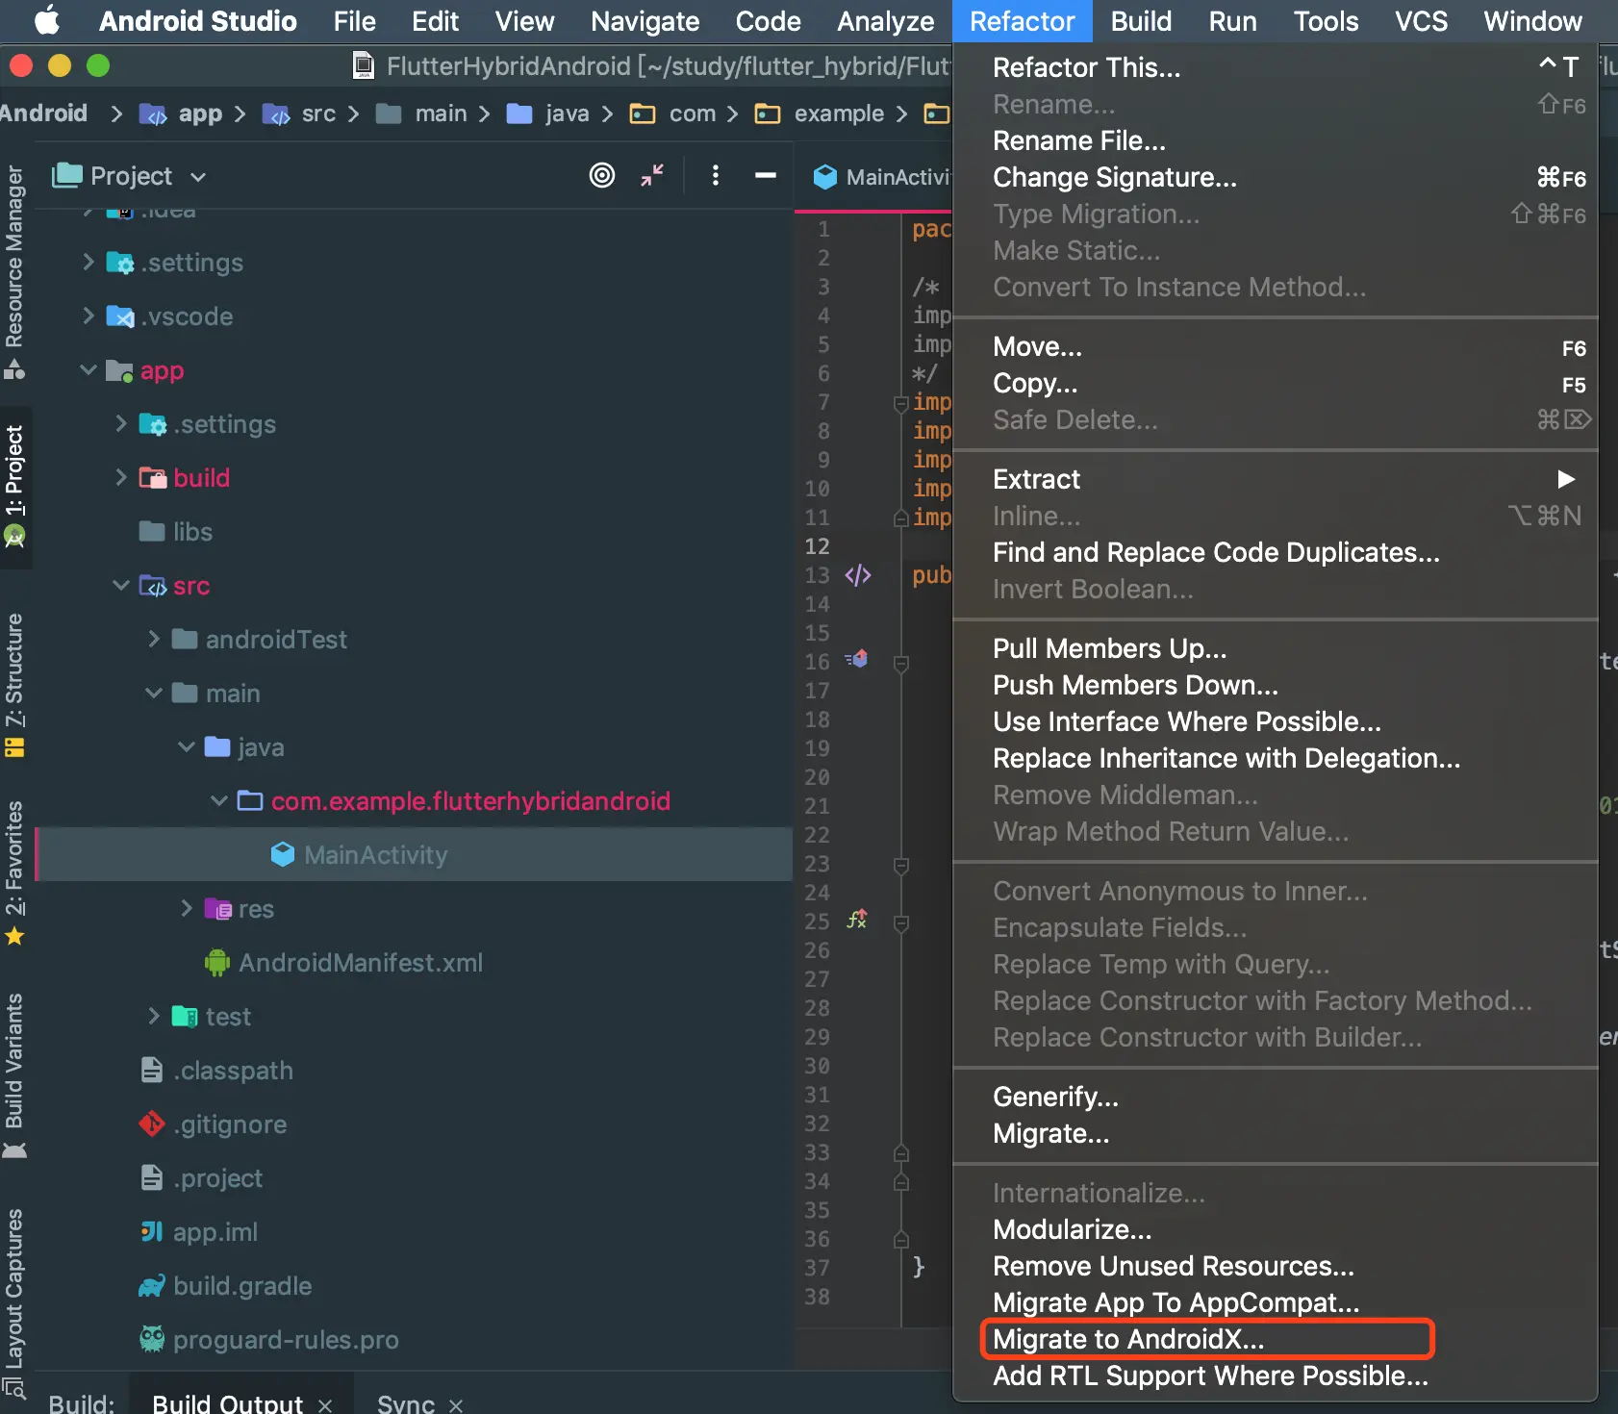The height and width of the screenshot is (1414, 1618).
Task: Open the 1: Project side tab
Action: click(14, 487)
